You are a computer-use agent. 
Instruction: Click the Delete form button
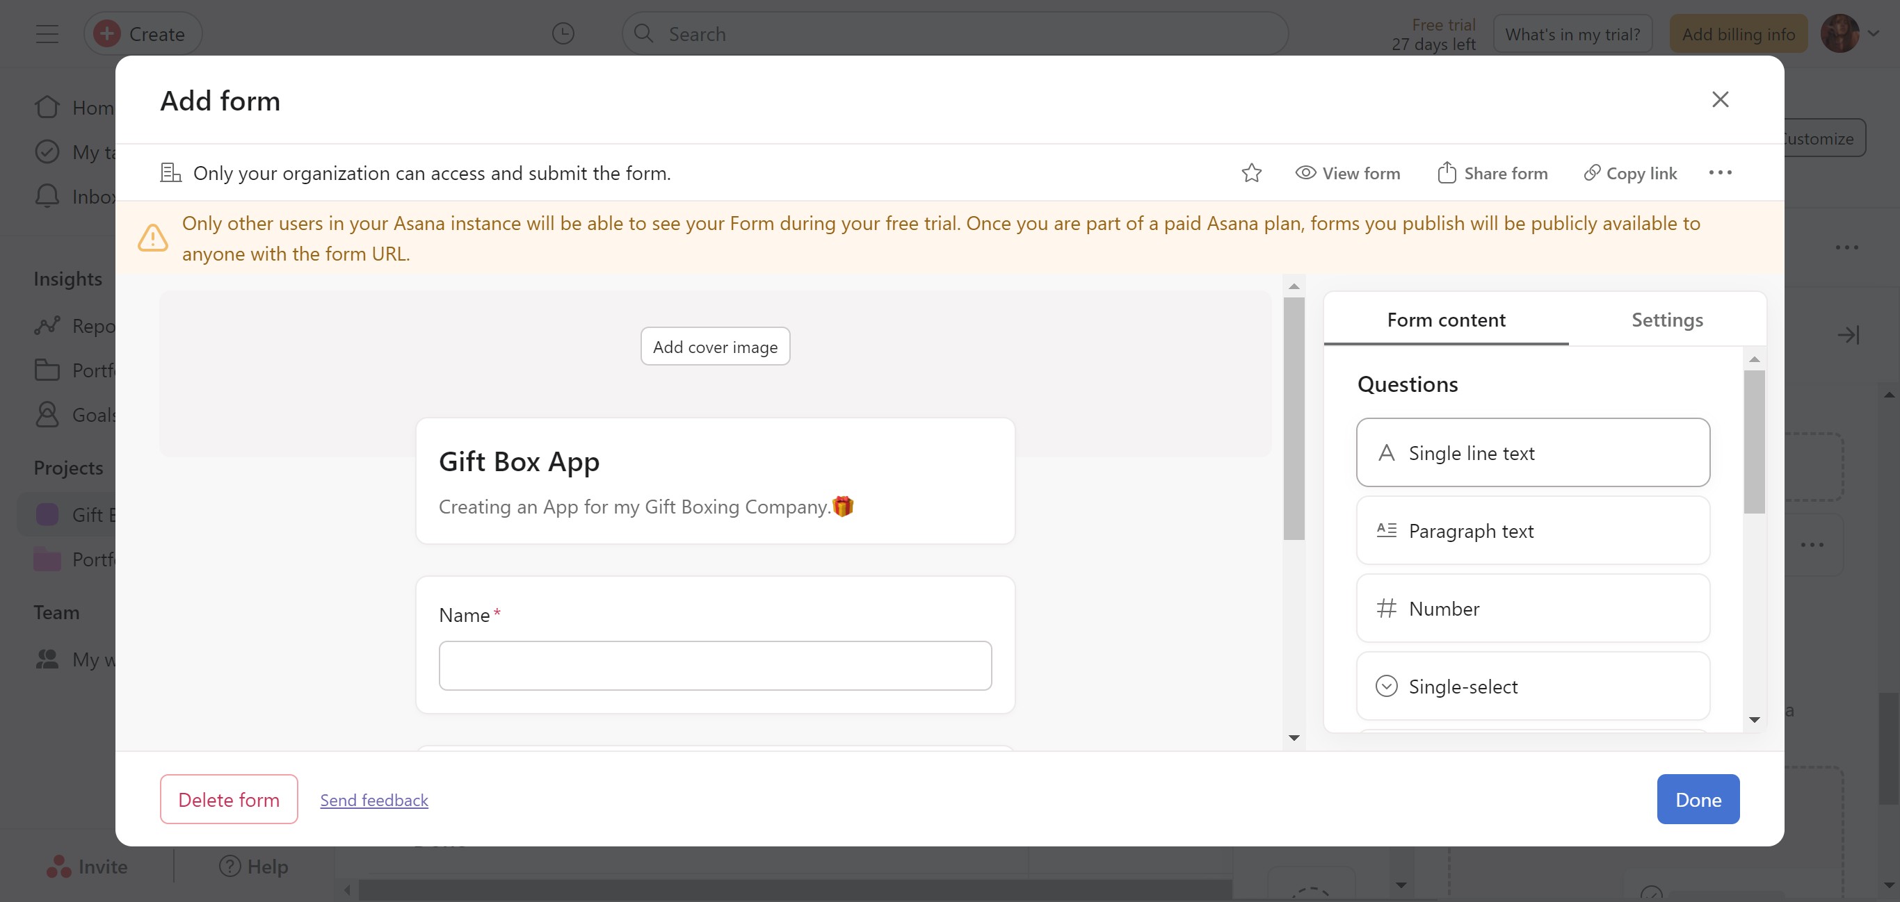point(229,800)
